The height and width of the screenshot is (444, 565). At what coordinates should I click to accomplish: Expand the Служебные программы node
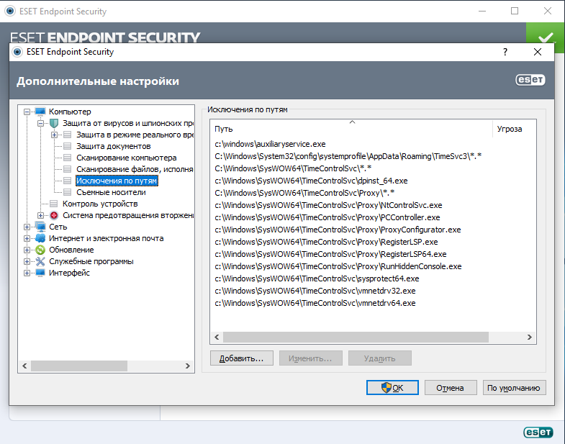tap(27, 262)
